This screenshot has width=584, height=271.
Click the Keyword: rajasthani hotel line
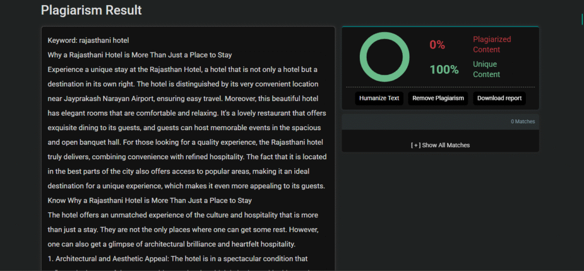pyautogui.click(x=88, y=41)
